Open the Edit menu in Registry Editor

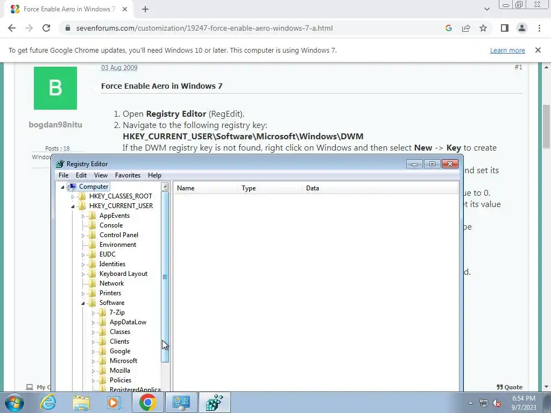[81, 175]
